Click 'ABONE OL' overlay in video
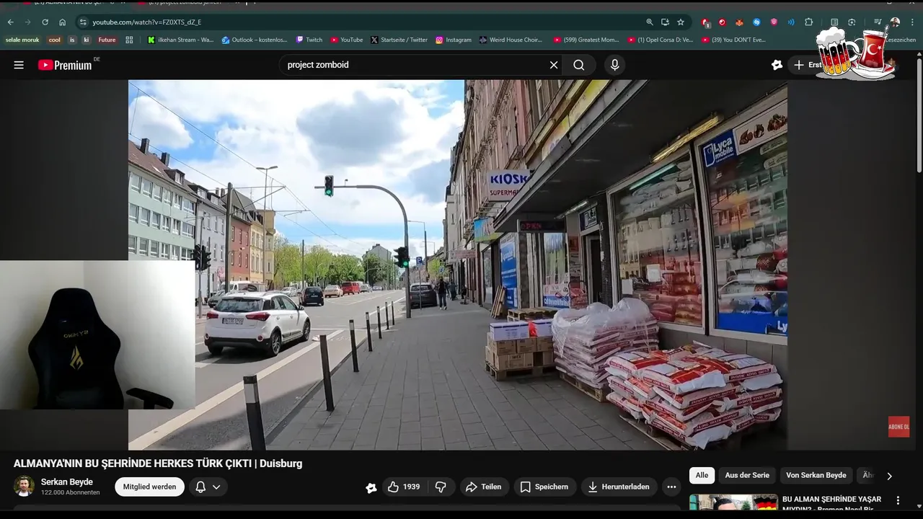This screenshot has height=519, width=923. (x=898, y=427)
